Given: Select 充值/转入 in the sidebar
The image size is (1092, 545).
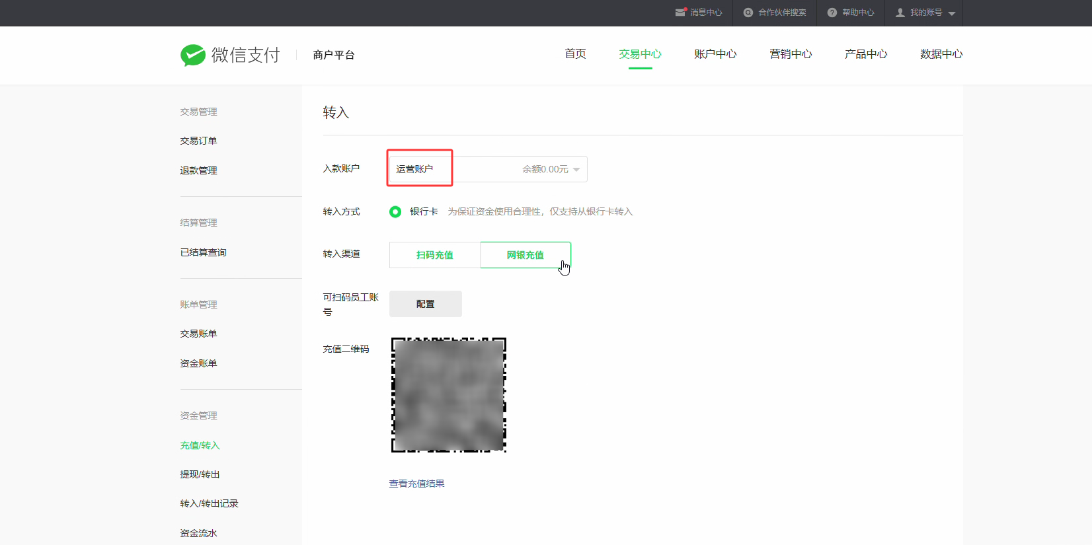Looking at the screenshot, I should click(200, 445).
